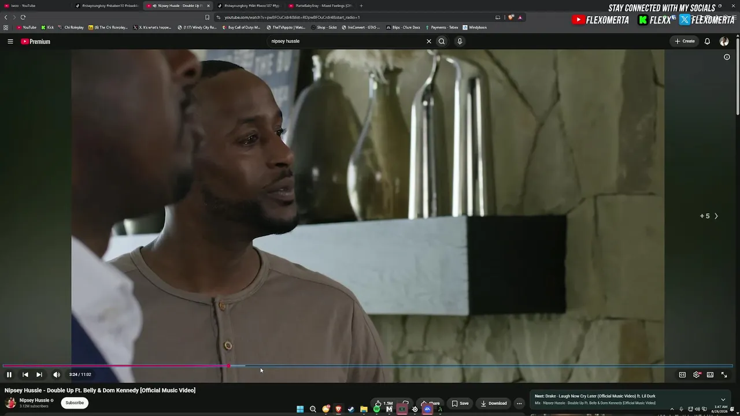Start voice search with the microphone
The image size is (740, 416).
[460, 42]
